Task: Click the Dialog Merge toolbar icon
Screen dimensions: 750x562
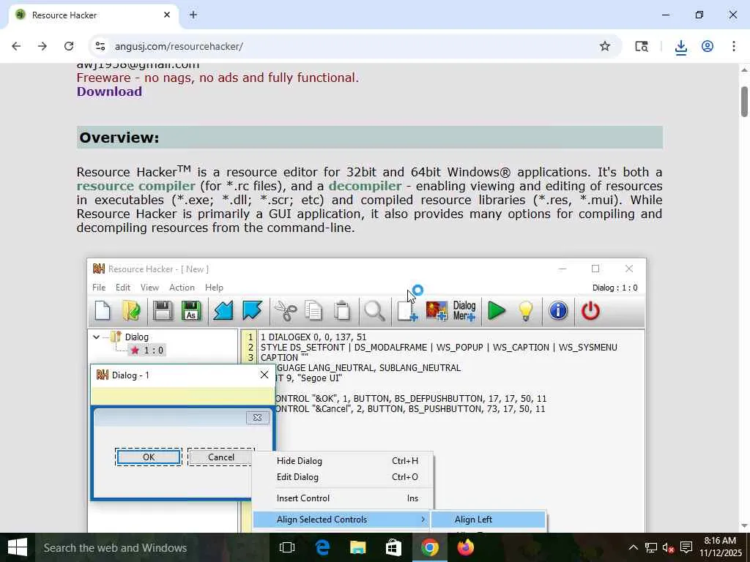Action: (464, 310)
